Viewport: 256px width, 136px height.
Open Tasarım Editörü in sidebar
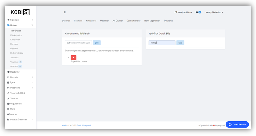pos(17,93)
